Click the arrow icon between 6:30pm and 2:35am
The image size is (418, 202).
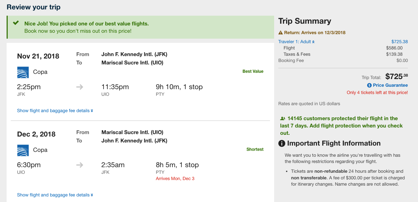pyautogui.click(x=80, y=165)
